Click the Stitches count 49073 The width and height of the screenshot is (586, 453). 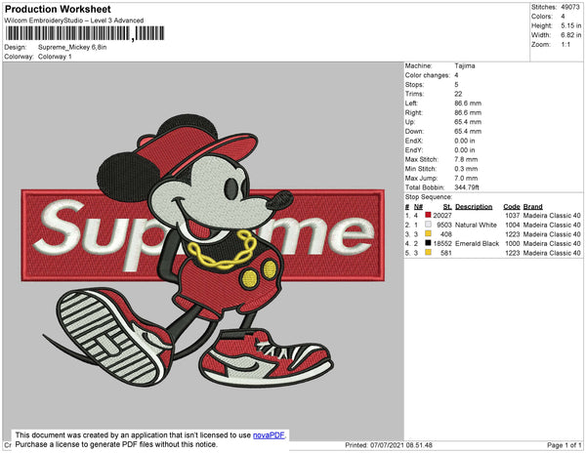pos(570,7)
